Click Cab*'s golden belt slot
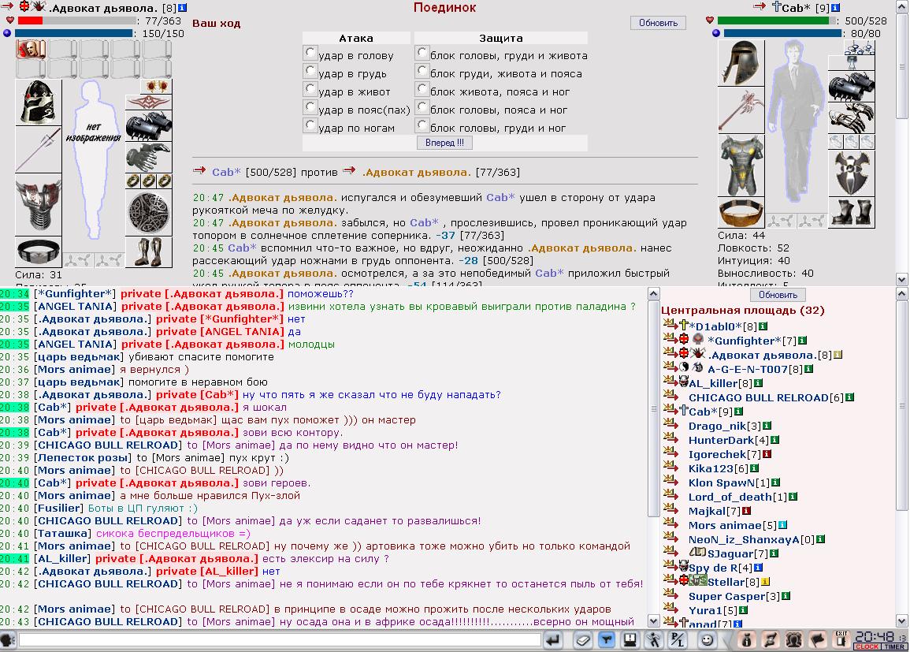Viewport: 910px width, 652px height. 741,213
